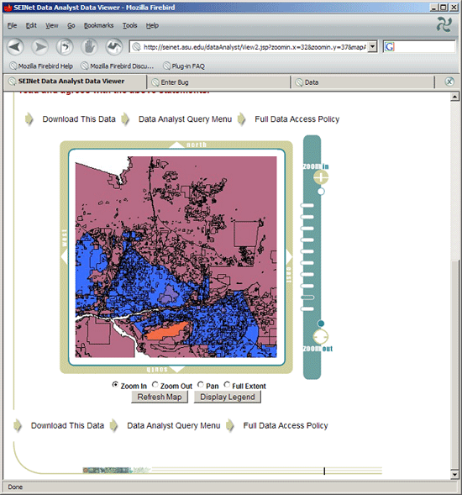
Task: Open the File menu
Action: coord(12,25)
